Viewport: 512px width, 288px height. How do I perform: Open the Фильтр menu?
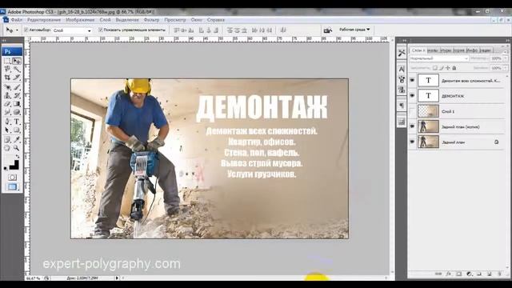pos(151,20)
